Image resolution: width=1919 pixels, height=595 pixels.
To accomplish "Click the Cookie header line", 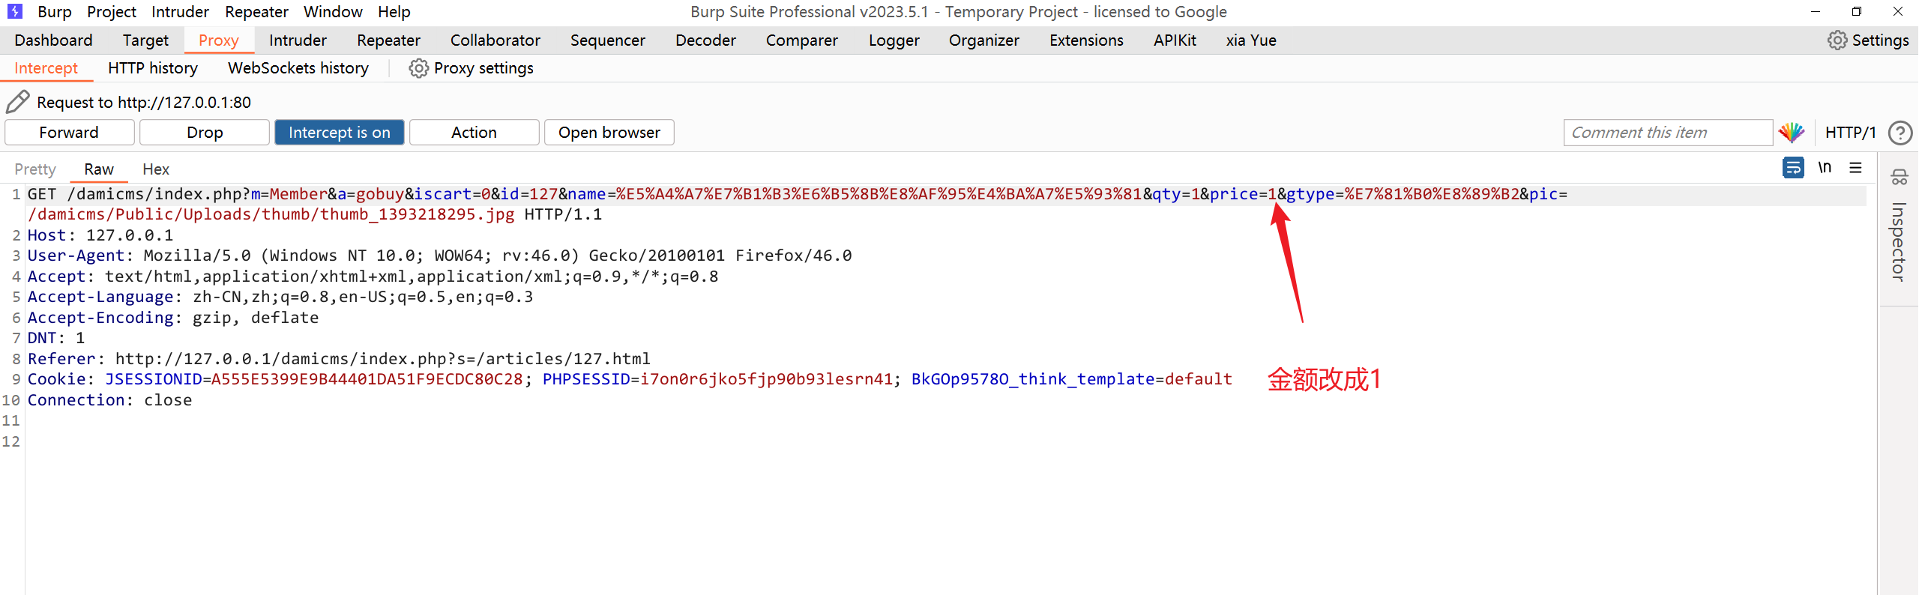I will pos(630,379).
